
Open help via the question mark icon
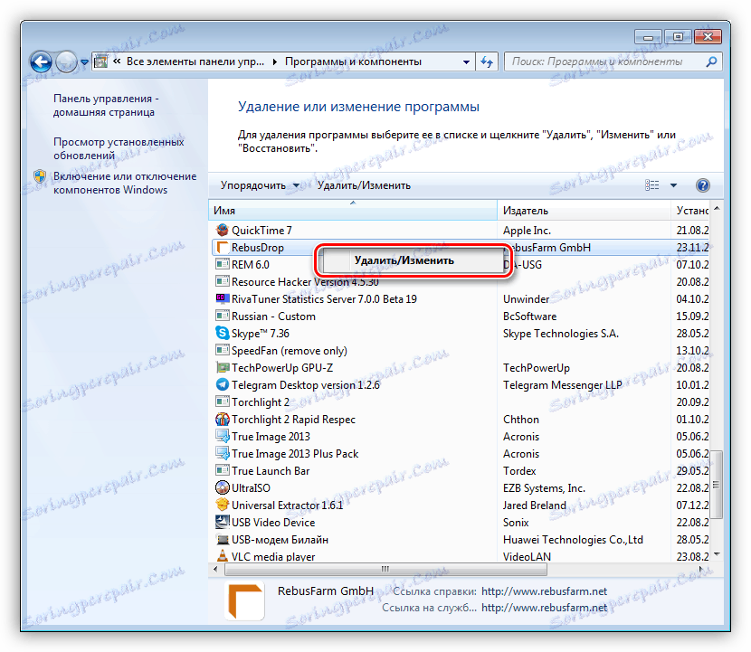point(703,185)
